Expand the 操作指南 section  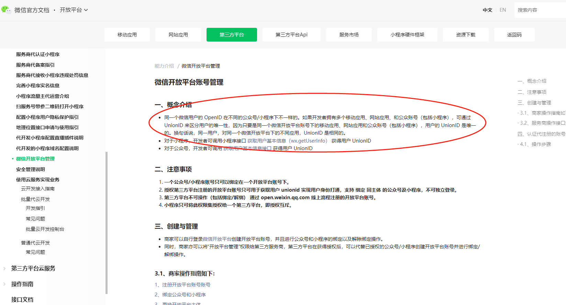(22, 284)
